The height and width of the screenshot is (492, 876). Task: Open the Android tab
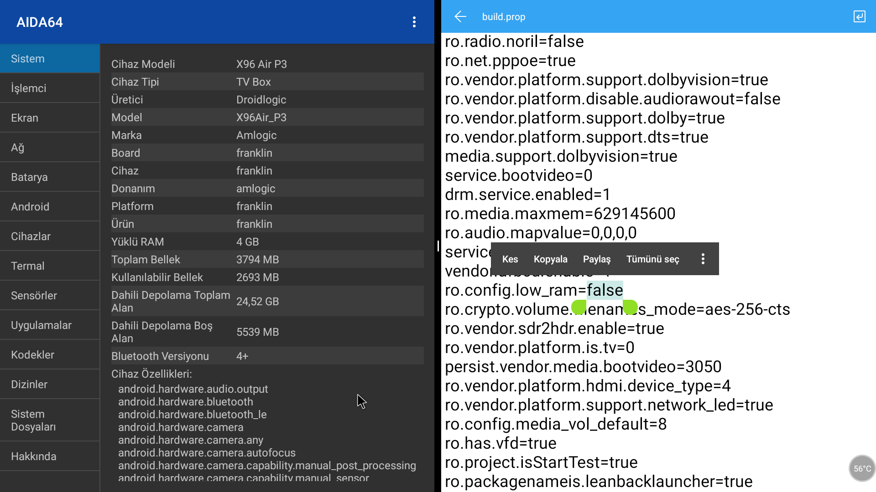(x=50, y=207)
